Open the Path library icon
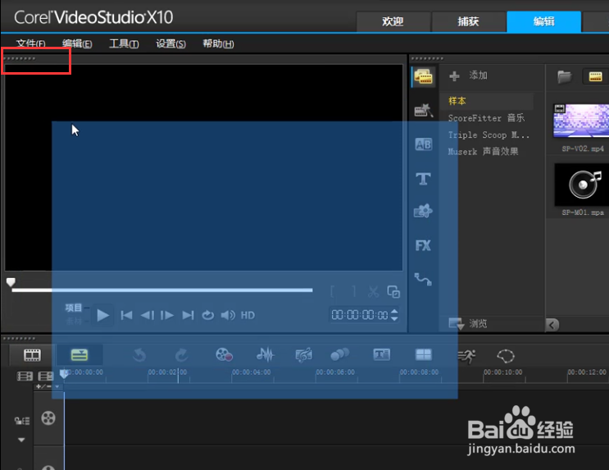609x470 pixels. pyautogui.click(x=423, y=279)
